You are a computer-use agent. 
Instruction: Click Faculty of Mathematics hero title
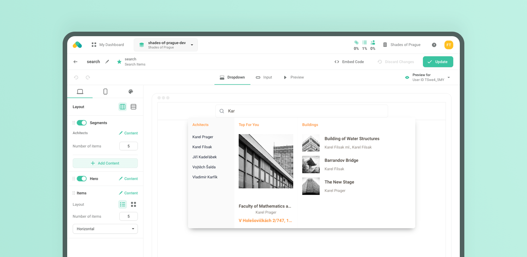click(265, 206)
